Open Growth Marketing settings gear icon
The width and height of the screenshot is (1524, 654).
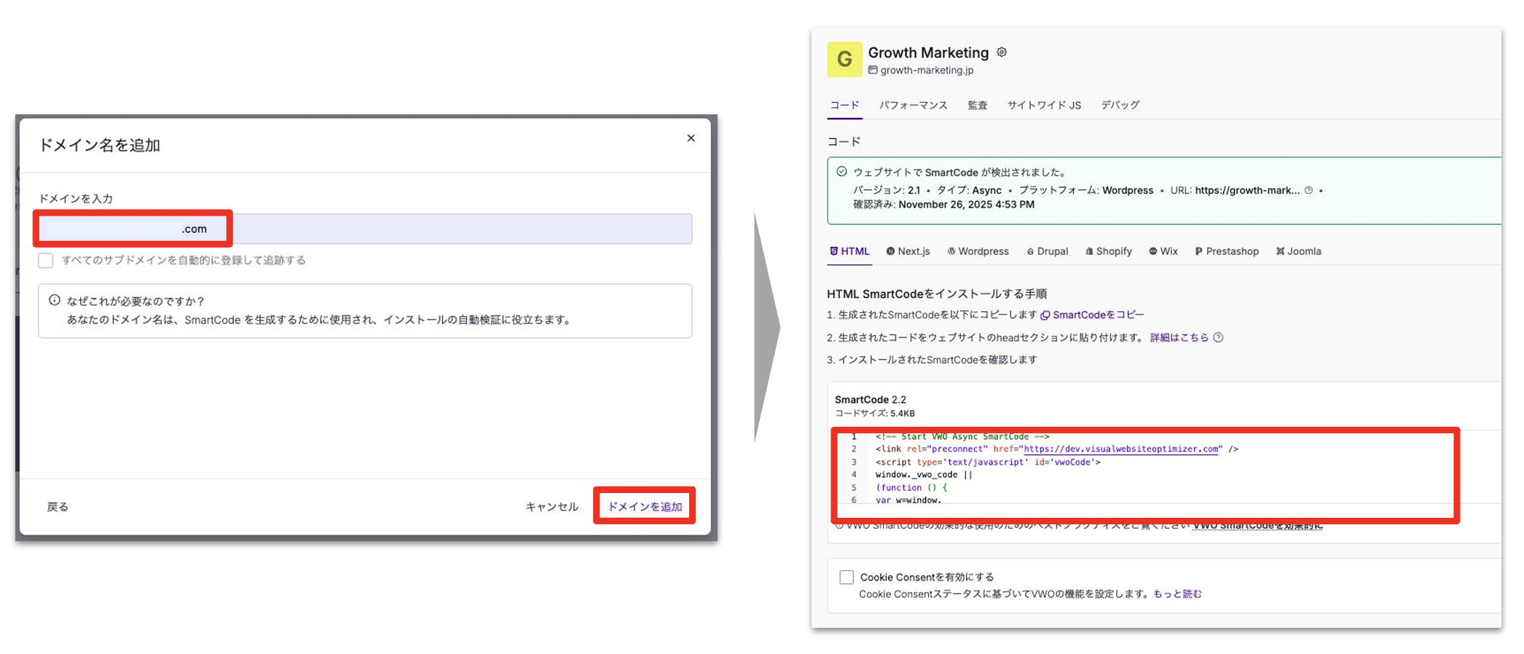[x=1002, y=52]
